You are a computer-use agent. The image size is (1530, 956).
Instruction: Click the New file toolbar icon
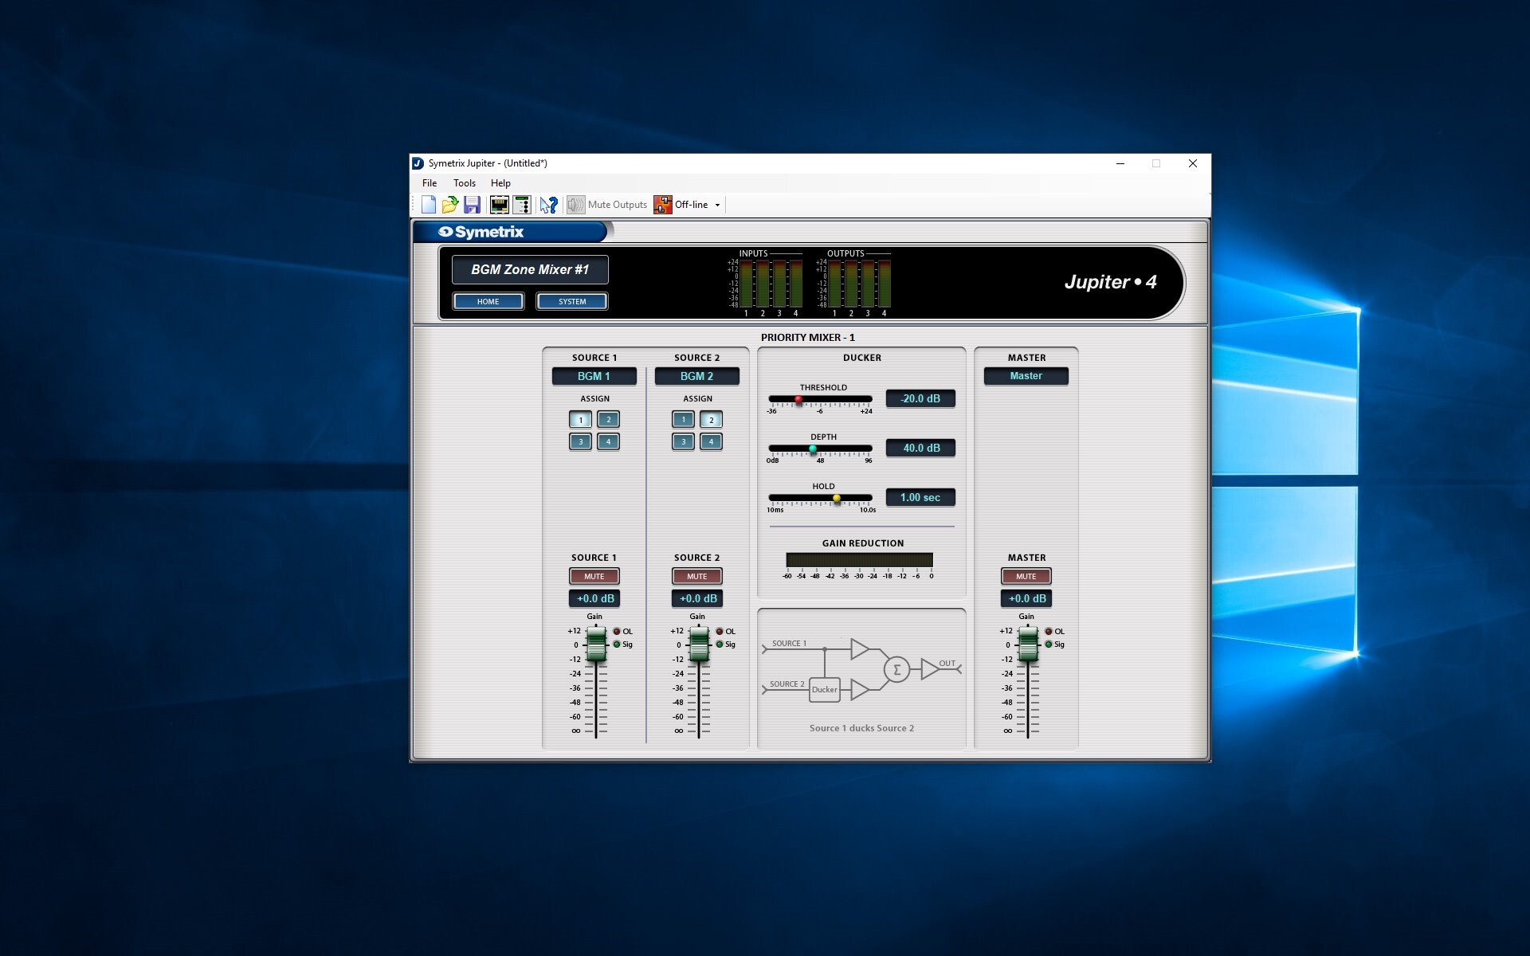pyautogui.click(x=429, y=205)
